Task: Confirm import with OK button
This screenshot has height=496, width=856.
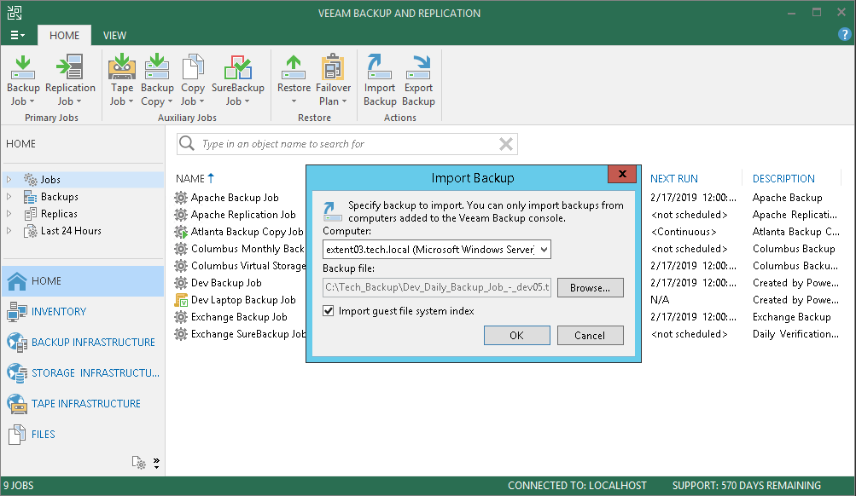Action: tap(516, 335)
